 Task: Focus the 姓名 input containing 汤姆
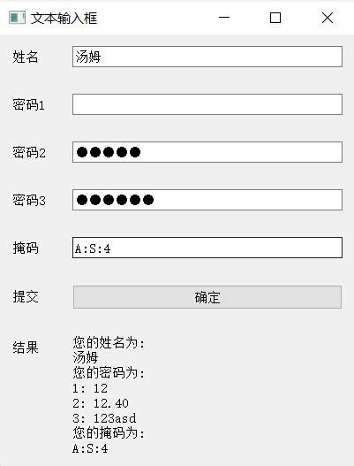[207, 57]
